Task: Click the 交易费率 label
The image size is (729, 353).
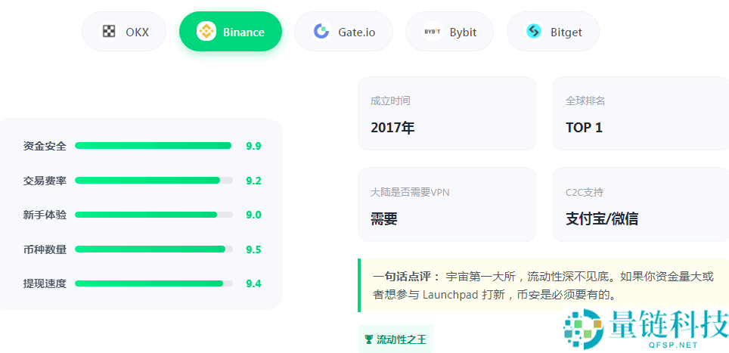Action: point(45,181)
